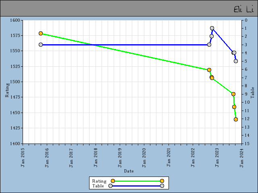Click the "14" label on the Table axis

click(x=247, y=136)
